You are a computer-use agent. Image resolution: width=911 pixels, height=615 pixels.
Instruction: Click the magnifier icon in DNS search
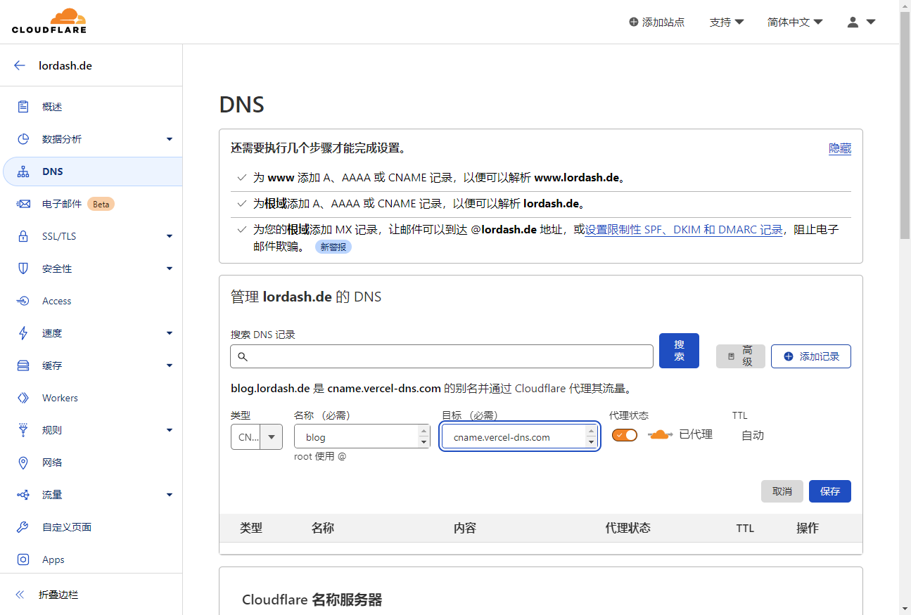coord(243,357)
